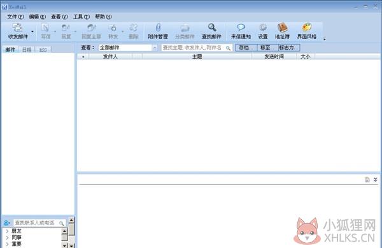Click the 回复 reply icon
This screenshot has height=248, width=382.
tap(66, 27)
